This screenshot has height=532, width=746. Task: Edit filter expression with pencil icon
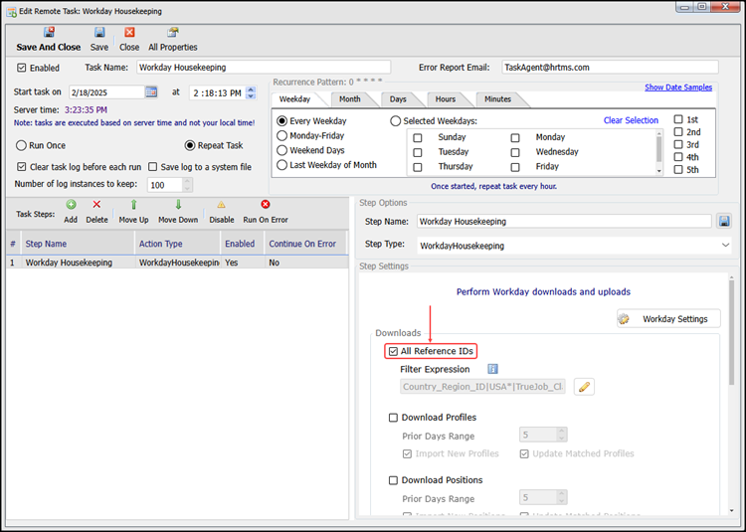pos(584,387)
